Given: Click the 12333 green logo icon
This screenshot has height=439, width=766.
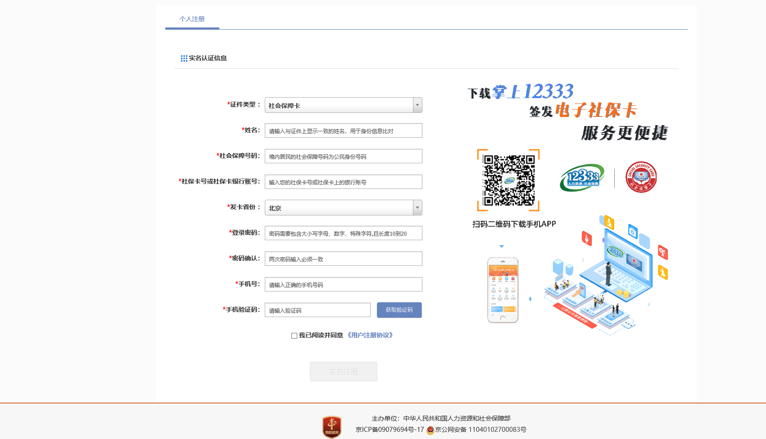Looking at the screenshot, I should click(582, 177).
